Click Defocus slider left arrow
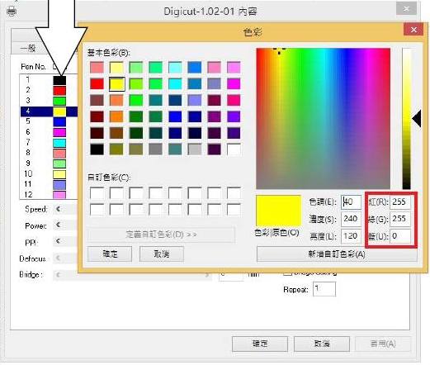The height and width of the screenshot is (365, 430). 58,258
